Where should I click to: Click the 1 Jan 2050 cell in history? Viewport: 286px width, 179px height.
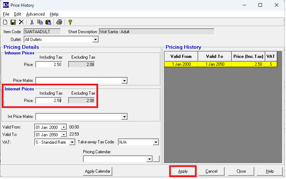click(215, 64)
